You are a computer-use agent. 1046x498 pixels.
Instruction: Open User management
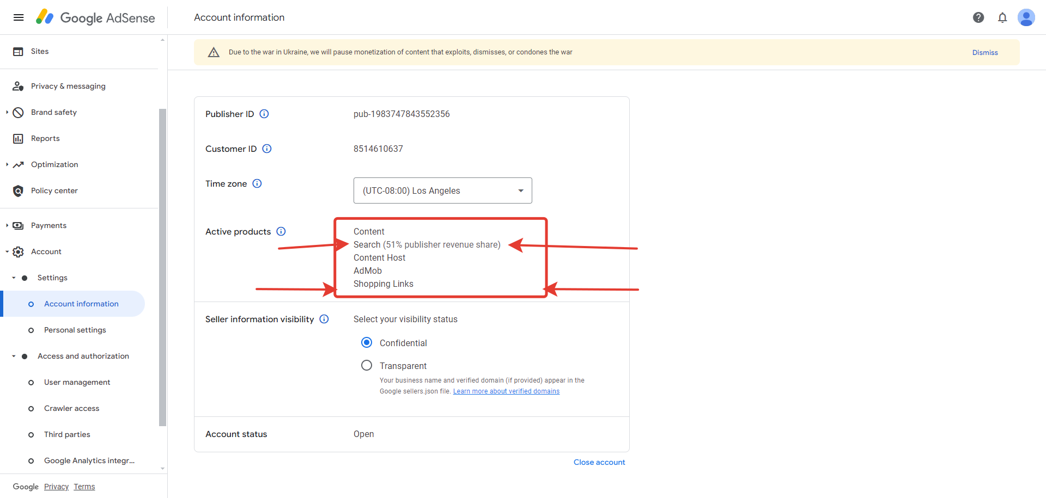coord(77,382)
